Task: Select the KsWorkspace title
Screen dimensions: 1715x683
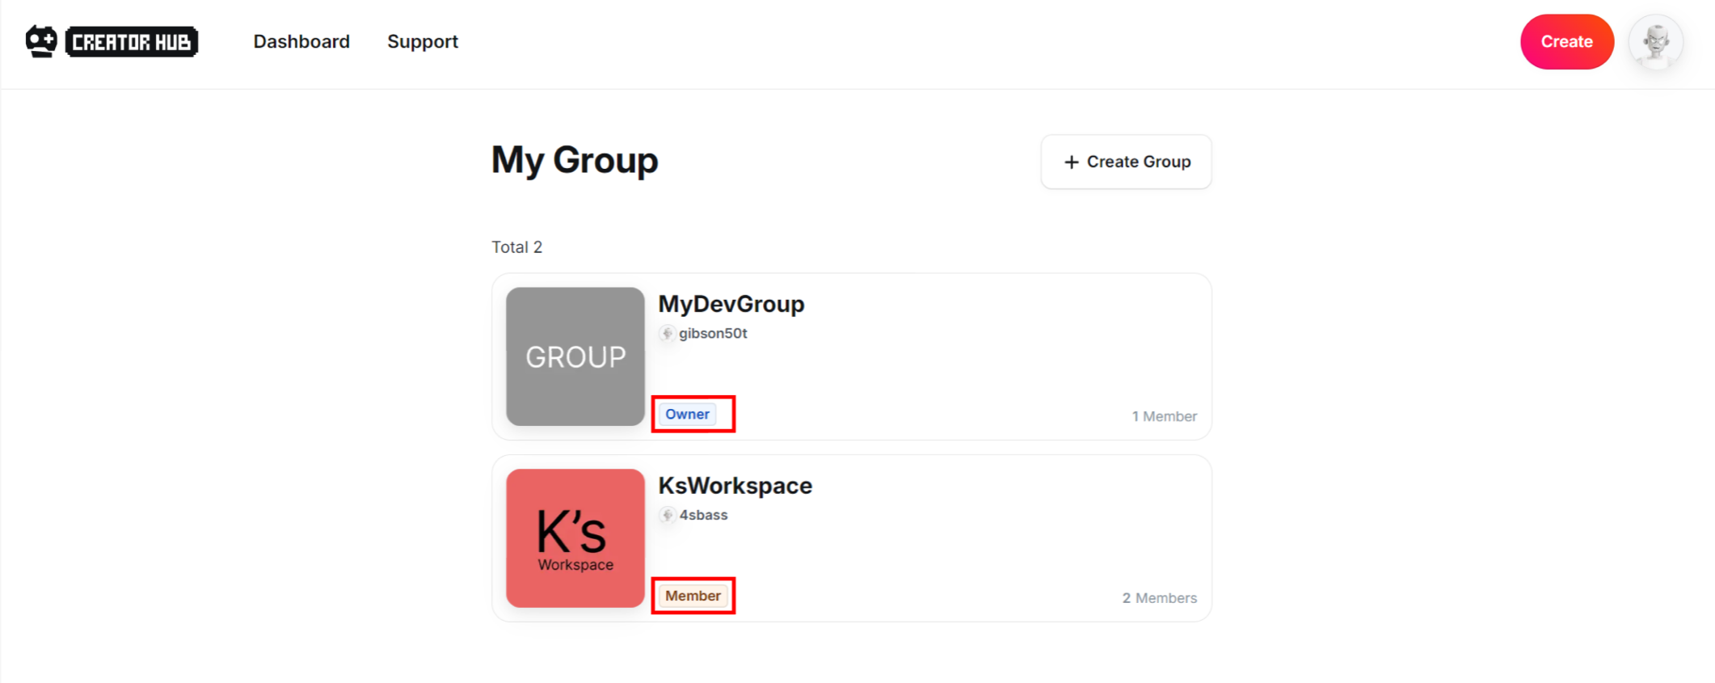Action: click(735, 486)
